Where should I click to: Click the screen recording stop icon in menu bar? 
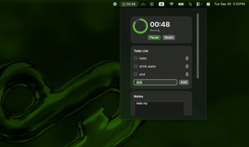coord(115,4)
